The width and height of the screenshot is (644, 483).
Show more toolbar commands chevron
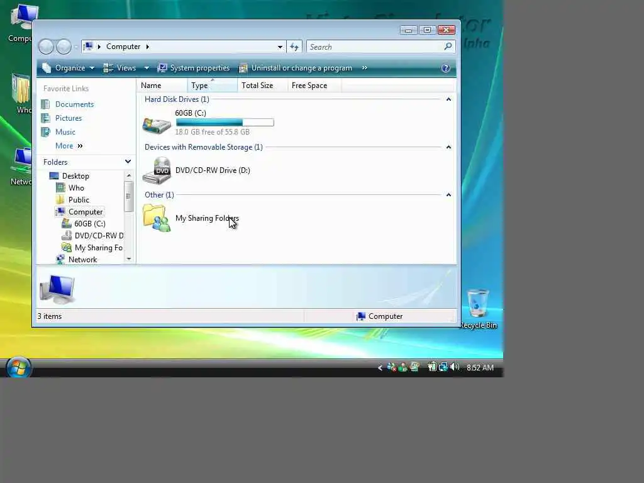364,68
